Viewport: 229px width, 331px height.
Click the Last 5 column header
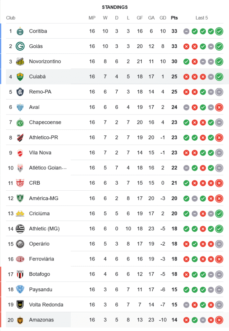click(202, 18)
